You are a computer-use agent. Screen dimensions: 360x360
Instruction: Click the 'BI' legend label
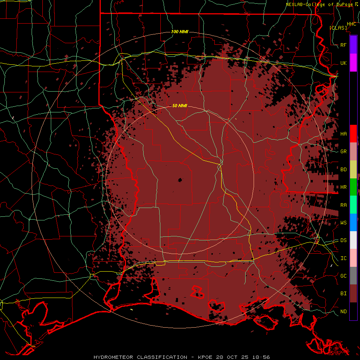click(x=344, y=294)
